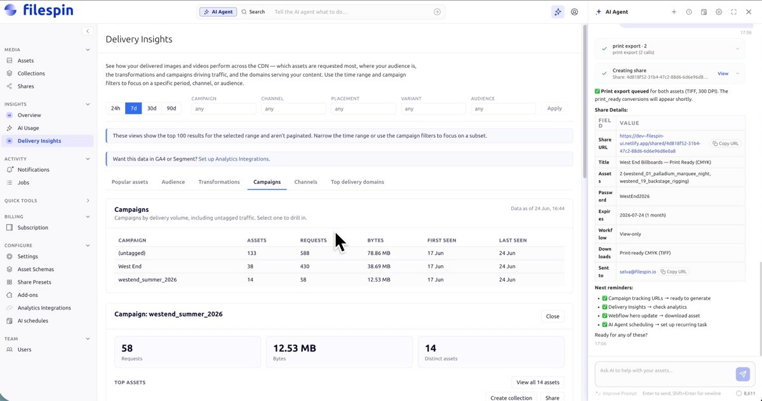Switch to the Popular assets tab
The height and width of the screenshot is (401, 762).
[130, 182]
